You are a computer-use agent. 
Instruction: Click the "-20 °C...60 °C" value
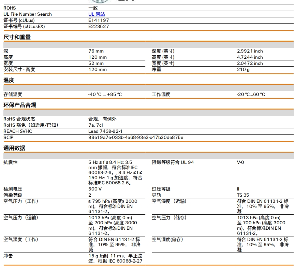coord(251,94)
